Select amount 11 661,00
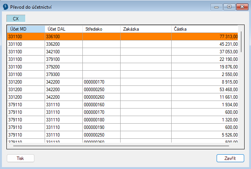 click(205, 97)
